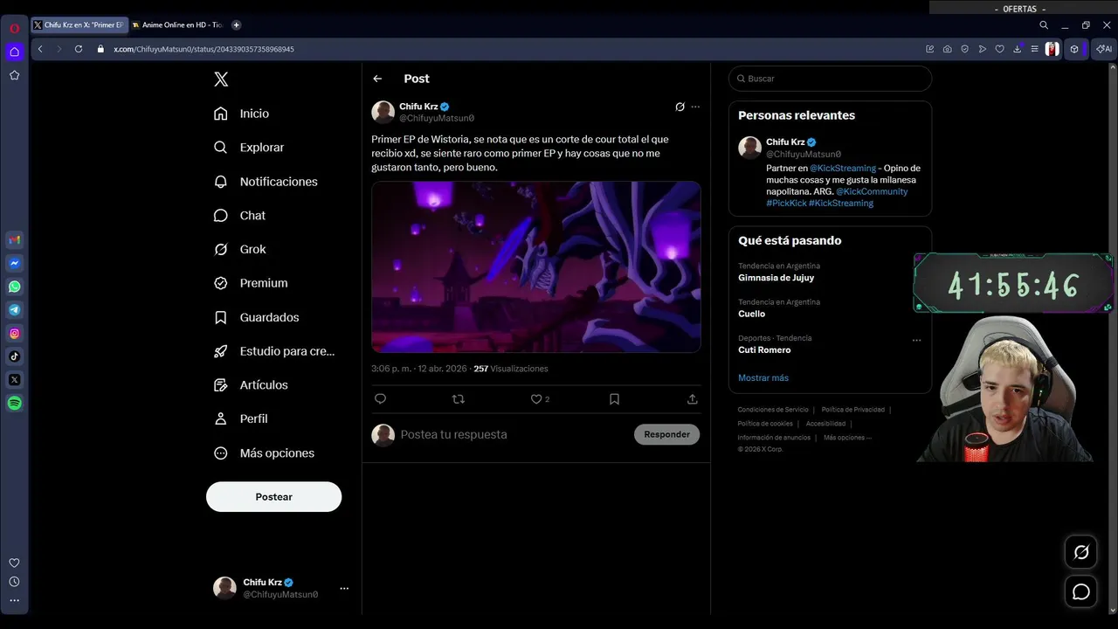Click the browser snapshot camera icon
This screenshot has width=1118, height=629.
coord(947,49)
